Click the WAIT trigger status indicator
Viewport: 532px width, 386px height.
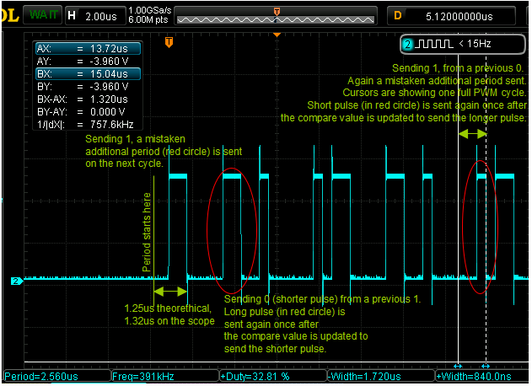click(x=40, y=15)
